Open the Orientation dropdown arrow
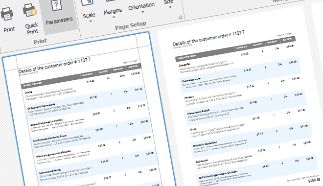Viewport: 323px width, 186px height. pos(142,12)
